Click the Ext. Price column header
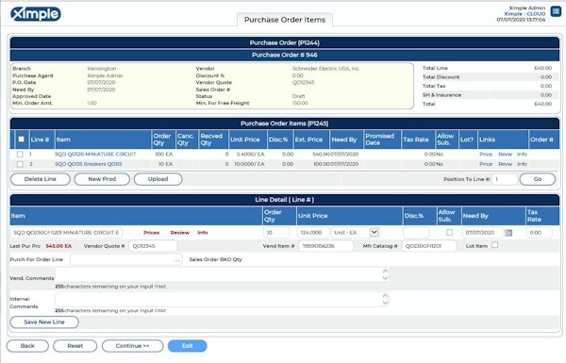 [x=311, y=140]
